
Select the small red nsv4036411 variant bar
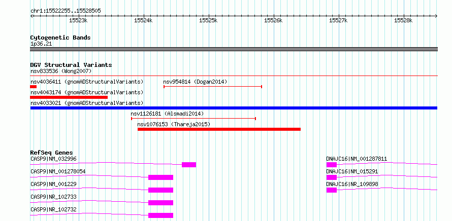34,87
